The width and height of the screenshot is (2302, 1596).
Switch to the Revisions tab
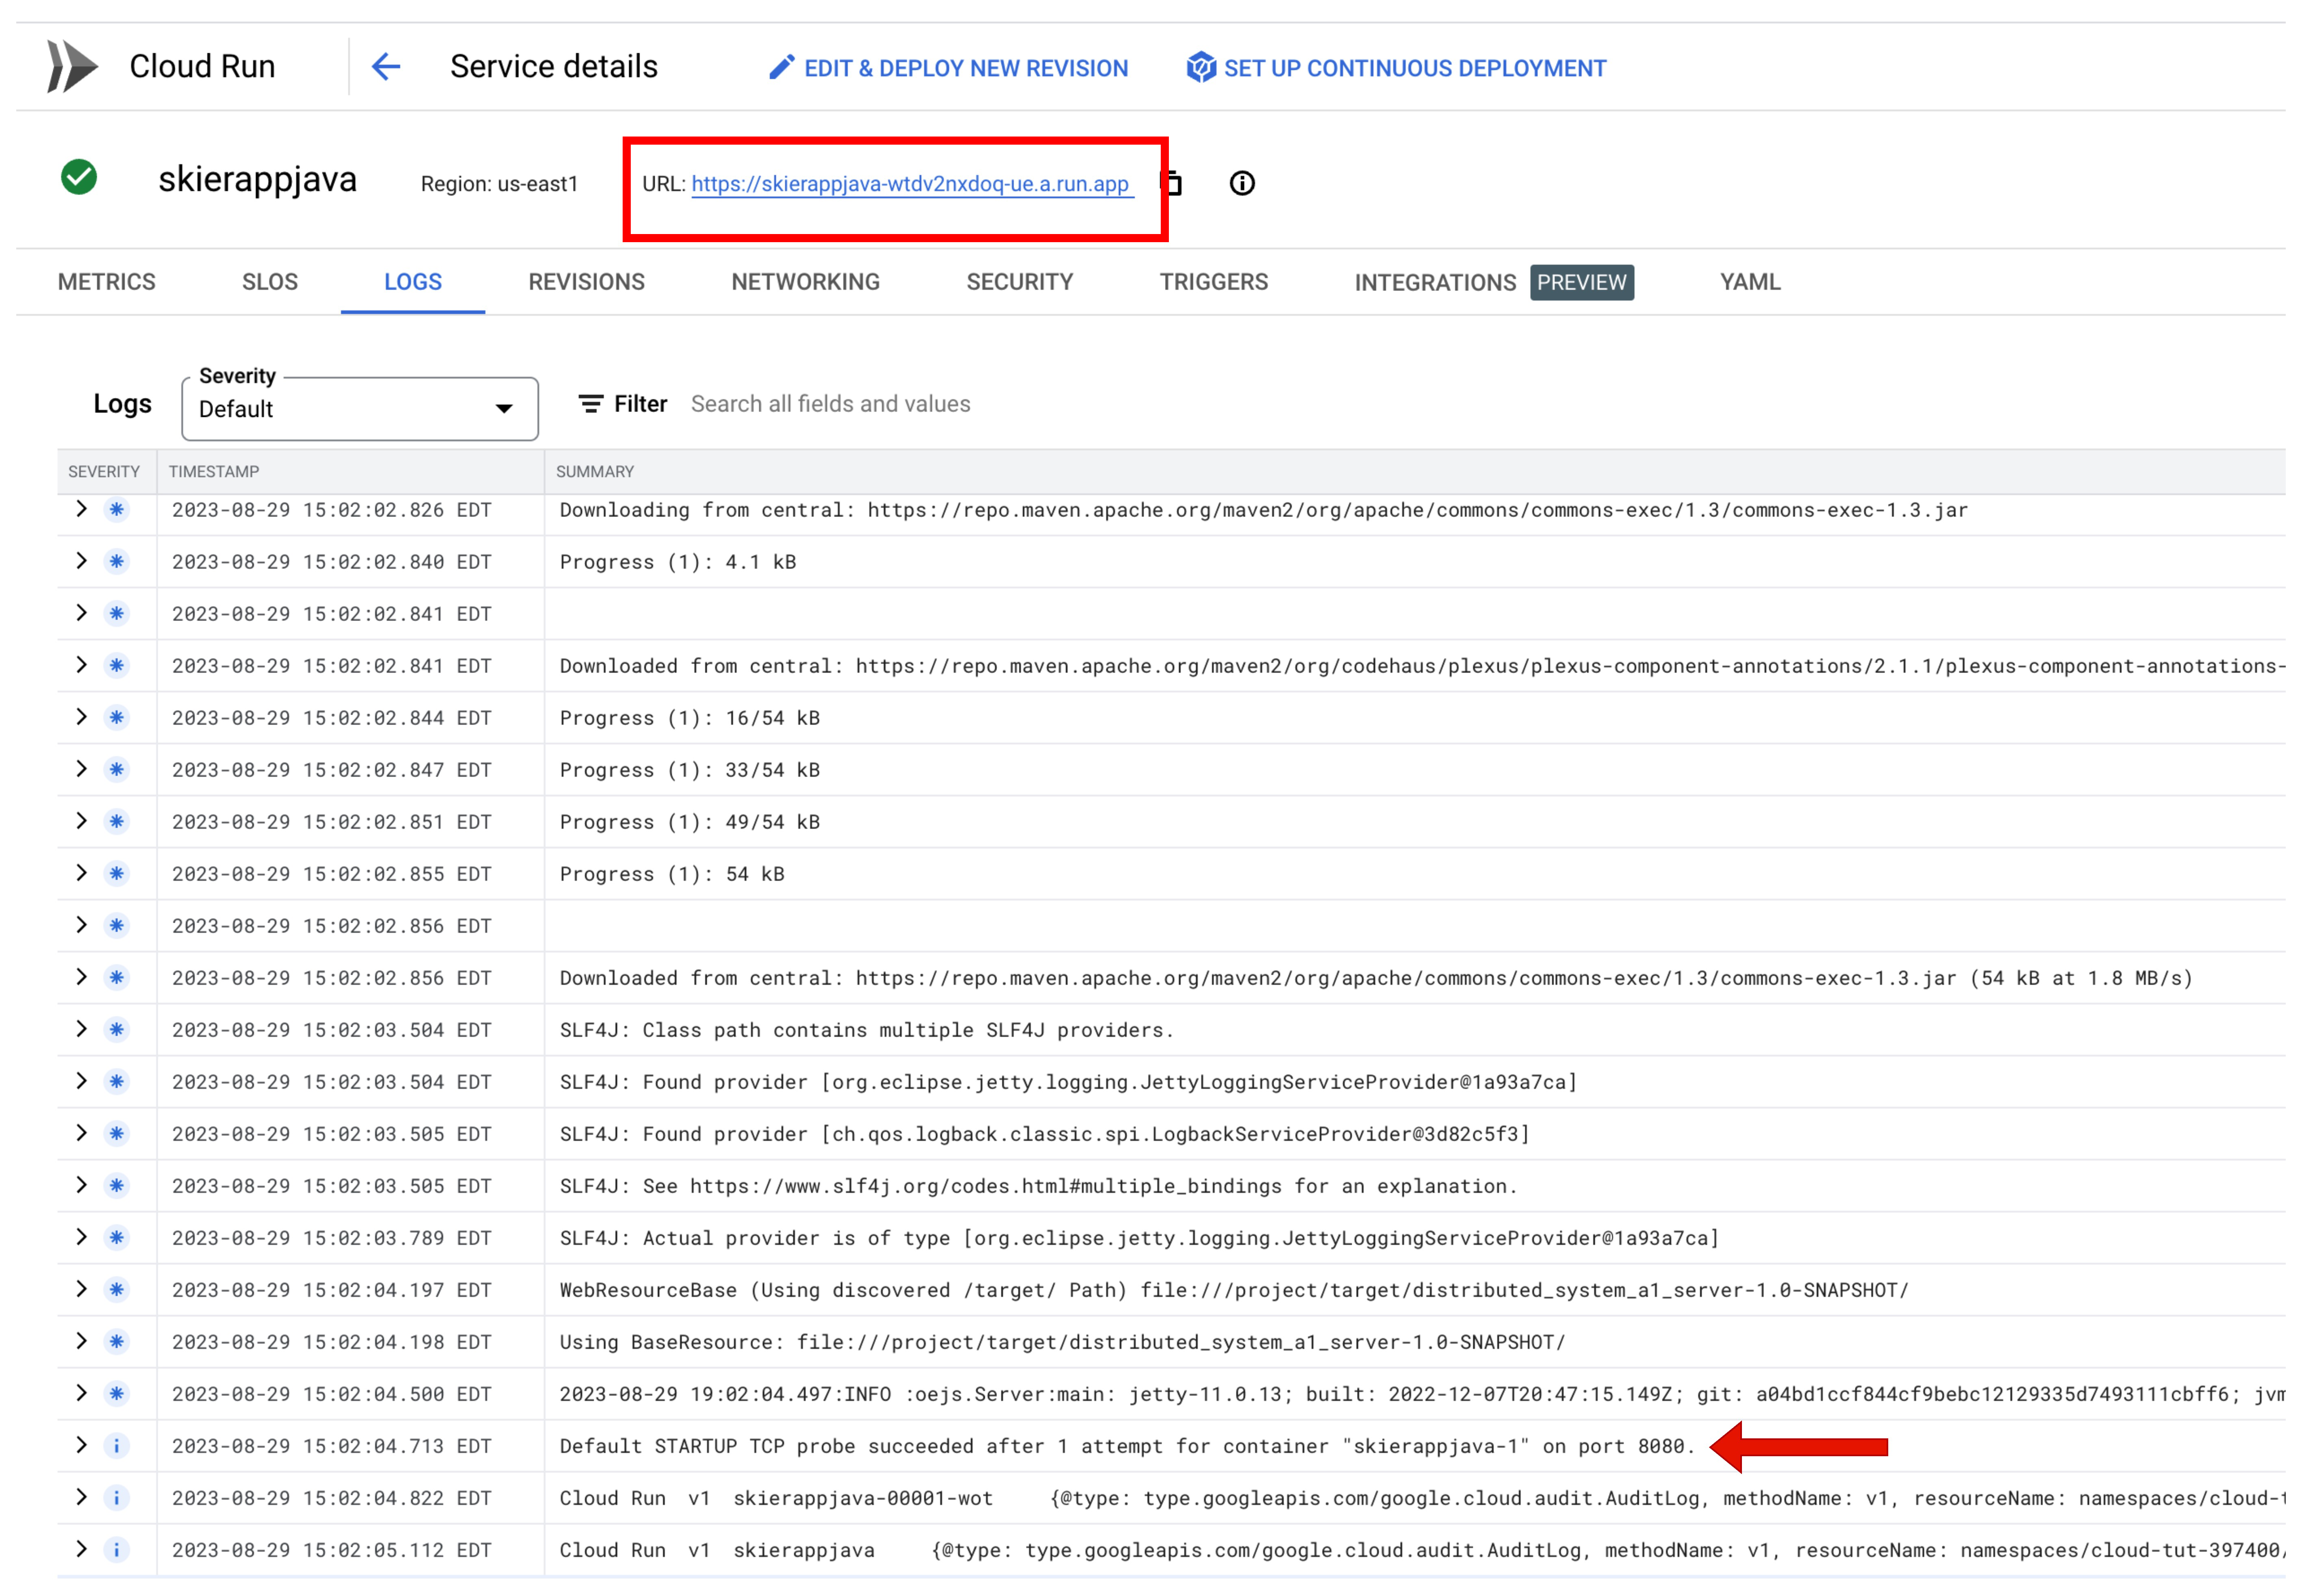[586, 282]
